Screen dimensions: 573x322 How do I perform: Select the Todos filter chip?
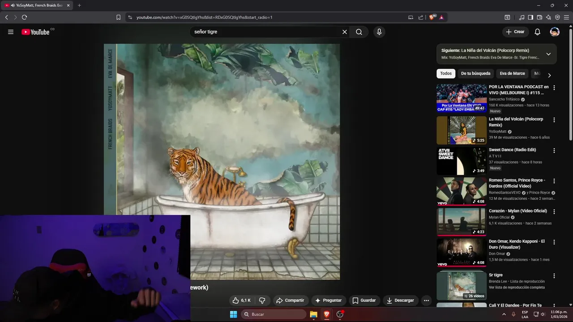click(446, 73)
